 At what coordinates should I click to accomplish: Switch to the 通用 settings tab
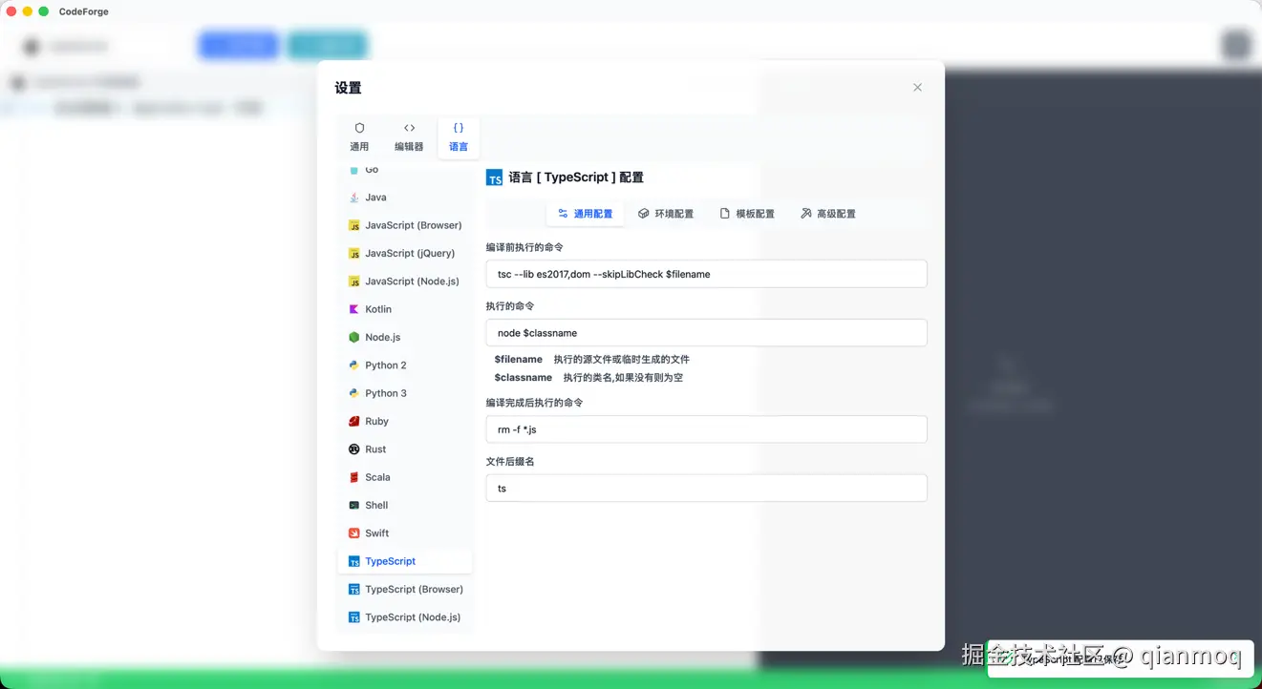[359, 136]
